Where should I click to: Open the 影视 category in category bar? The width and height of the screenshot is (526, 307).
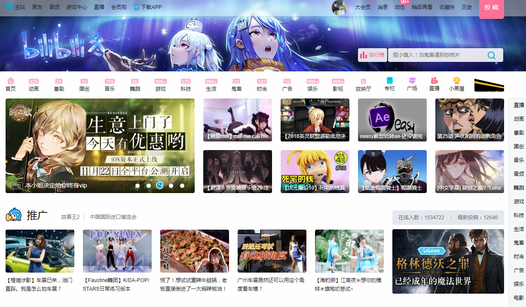(338, 85)
